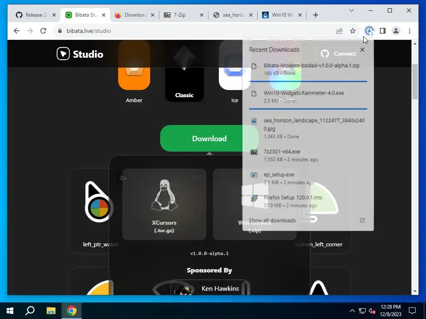Select the Amber color theme

click(x=134, y=71)
